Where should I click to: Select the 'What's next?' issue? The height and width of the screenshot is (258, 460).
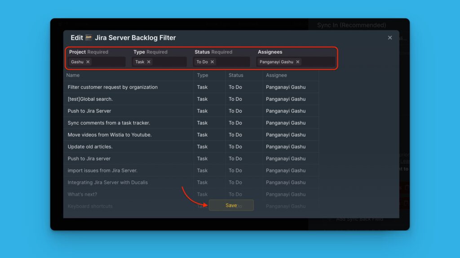191,194
